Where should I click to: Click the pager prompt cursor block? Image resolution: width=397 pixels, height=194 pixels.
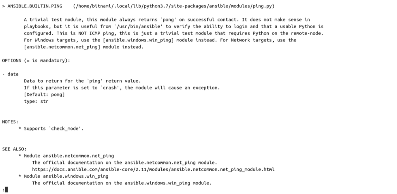(6, 190)
